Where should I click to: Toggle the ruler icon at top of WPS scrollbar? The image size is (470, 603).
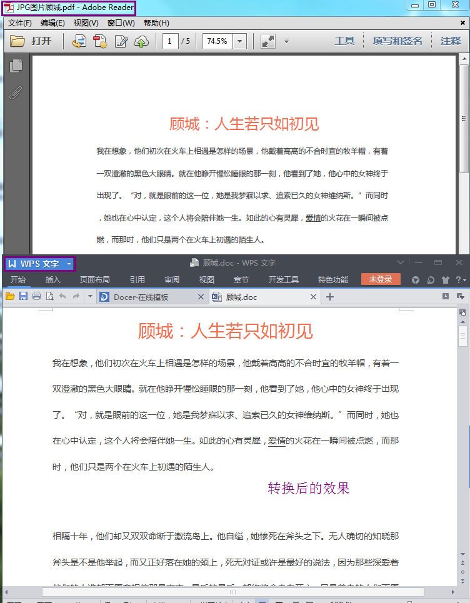tap(462, 312)
